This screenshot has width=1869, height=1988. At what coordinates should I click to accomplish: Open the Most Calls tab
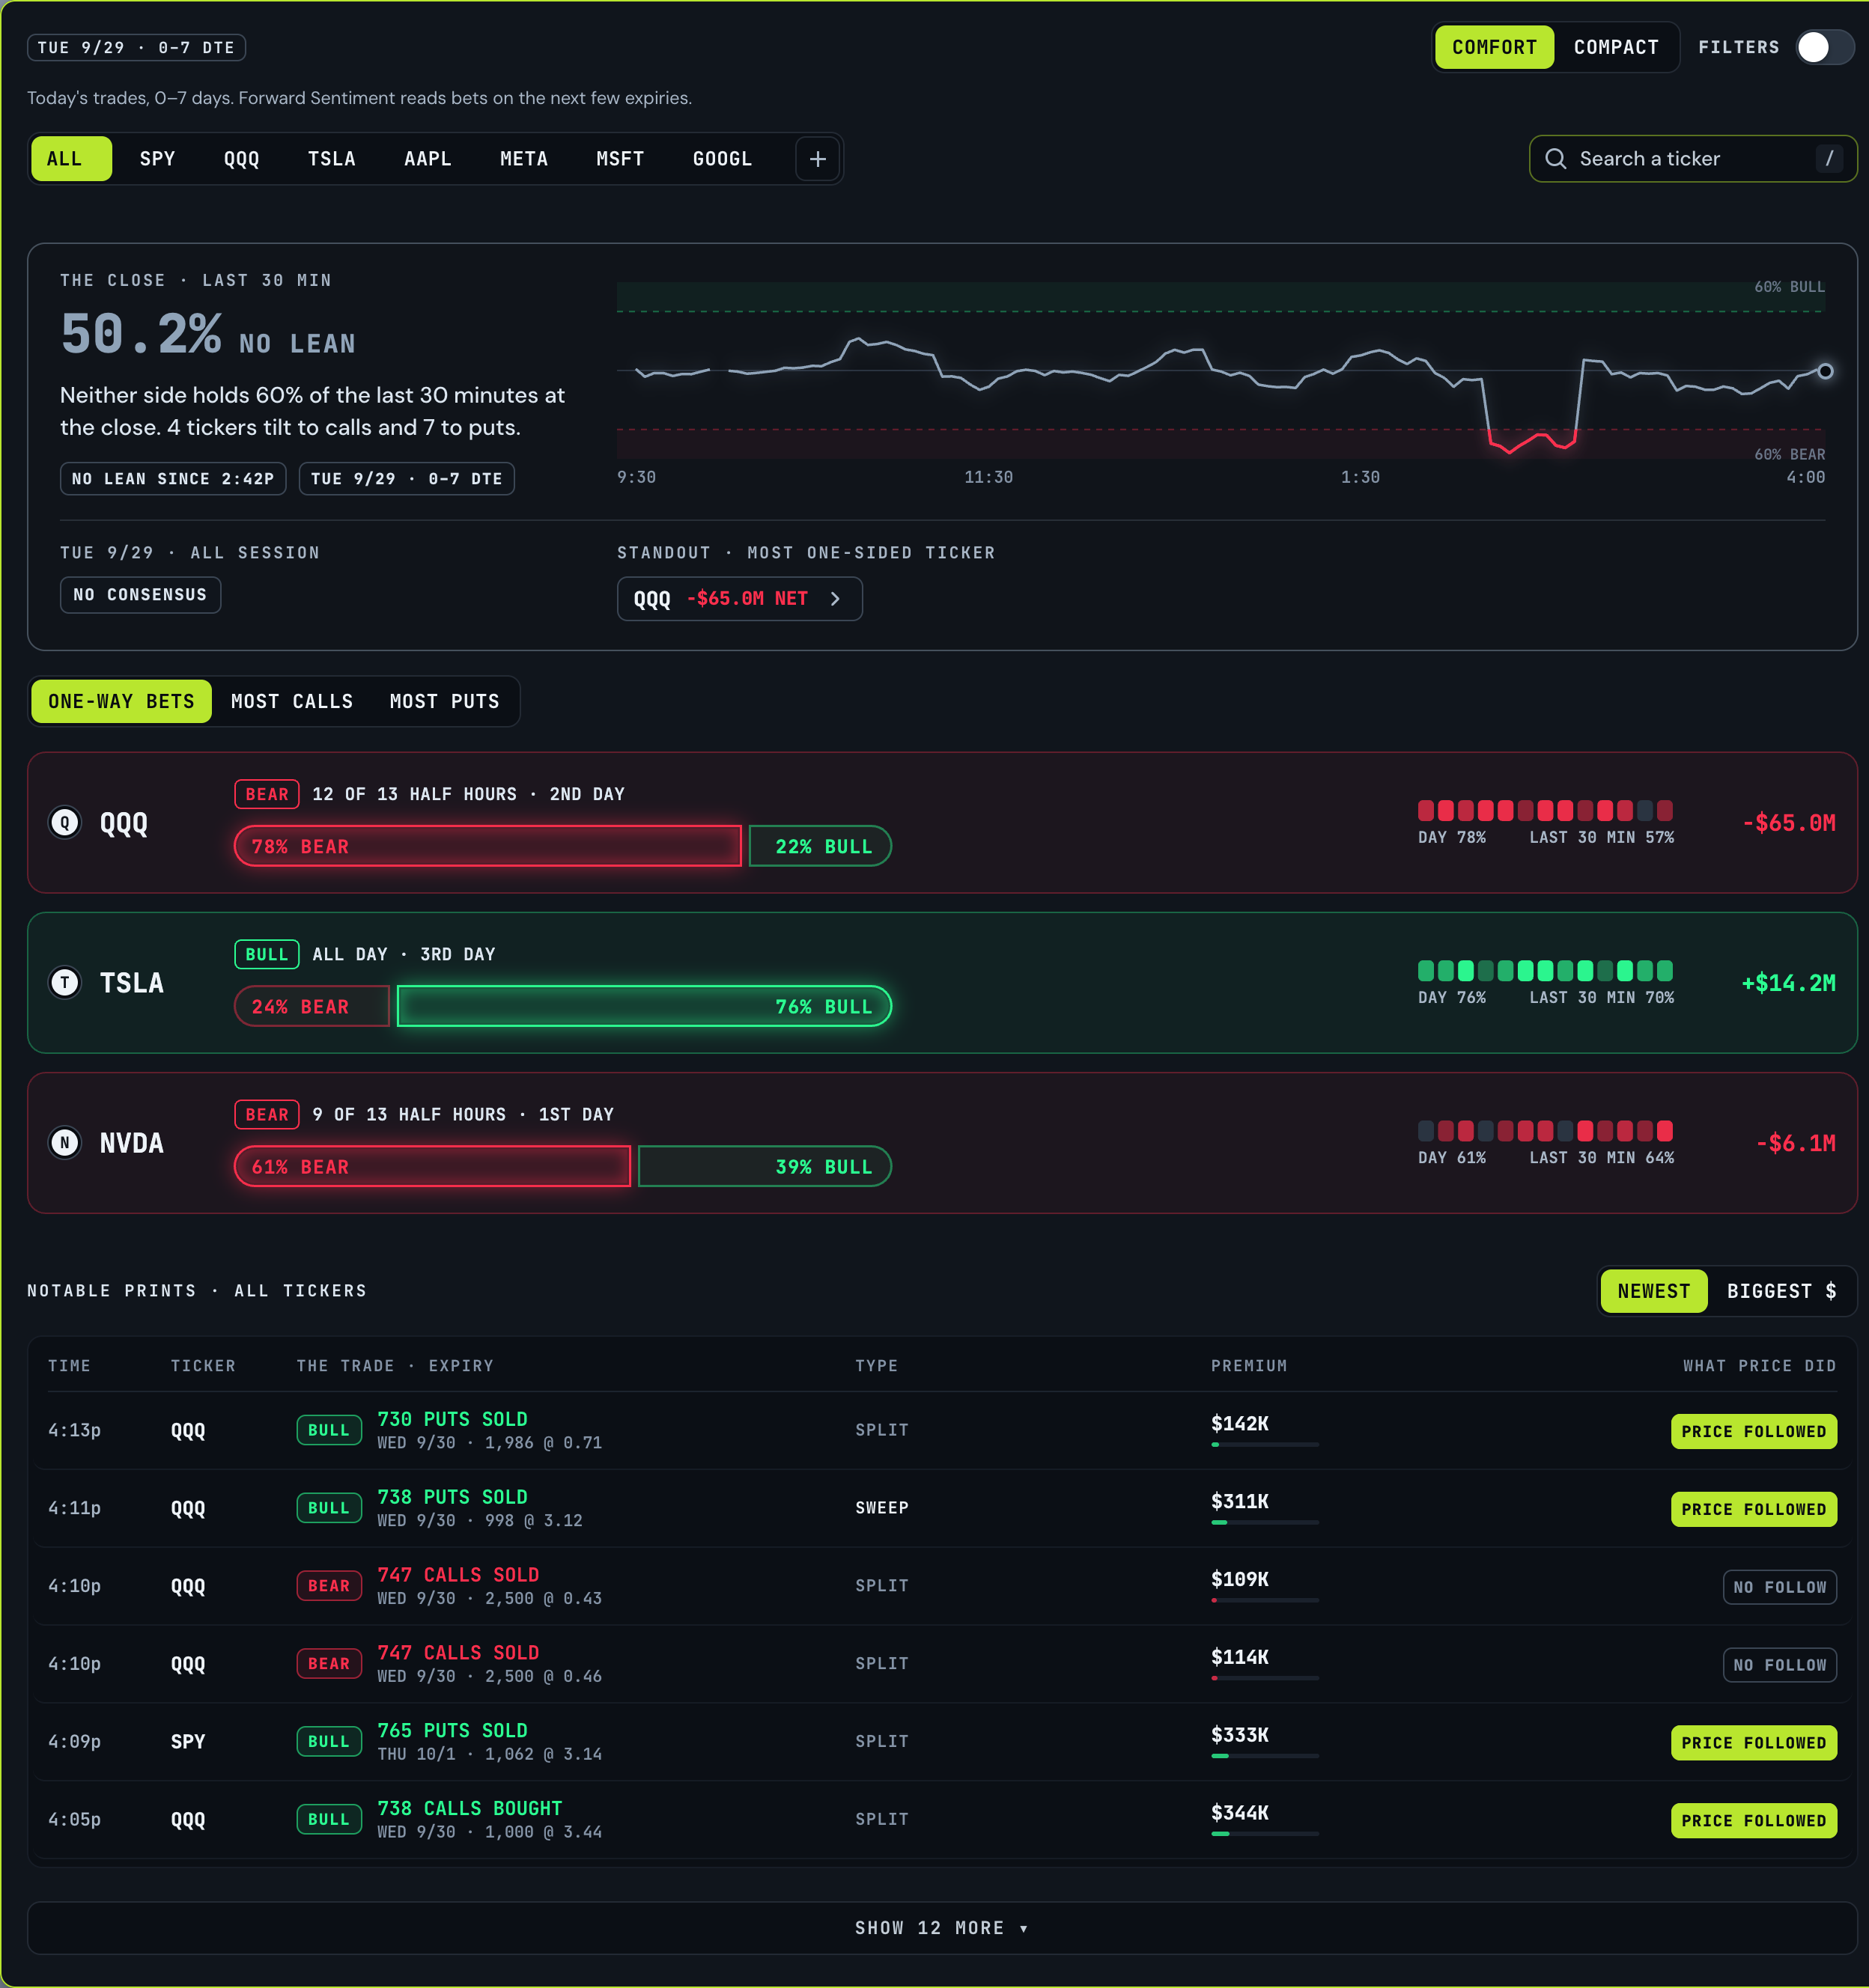(x=291, y=701)
